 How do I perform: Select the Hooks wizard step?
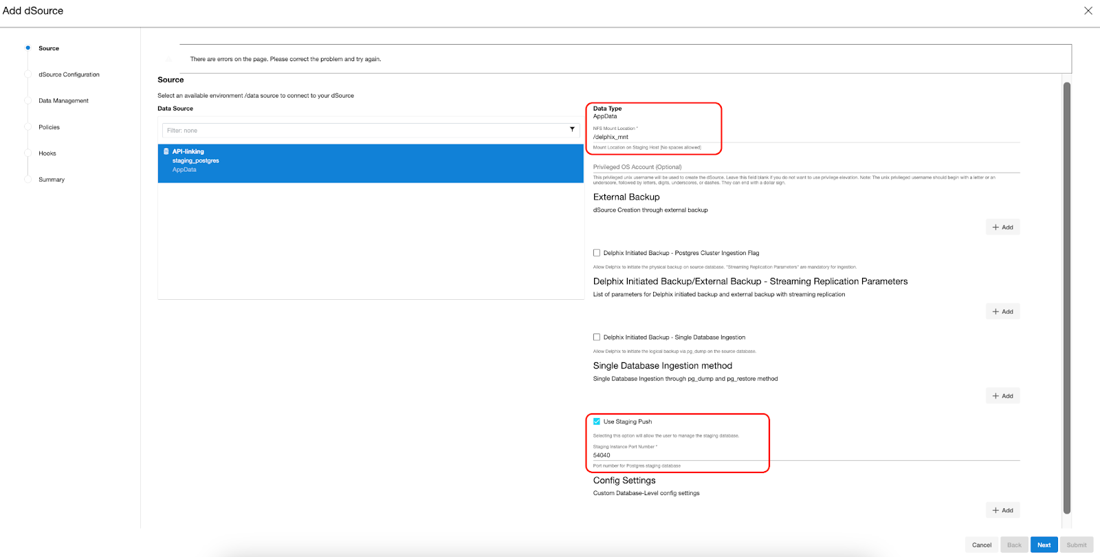point(47,153)
